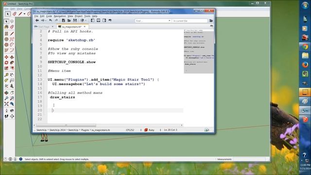This screenshot has height=175, width=311.
Task: Click the su_magicstairs.rb breadcrumb
Action: coord(101,130)
